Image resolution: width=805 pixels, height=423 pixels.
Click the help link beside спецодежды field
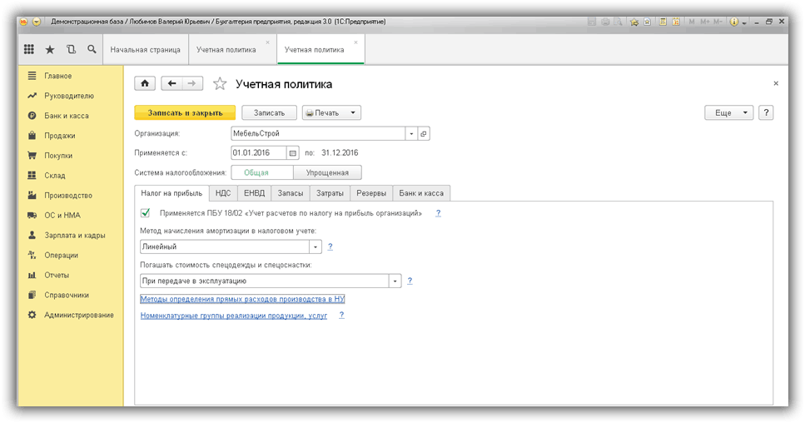tap(410, 281)
